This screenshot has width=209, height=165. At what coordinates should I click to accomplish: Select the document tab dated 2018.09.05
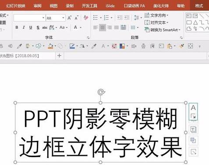[x=27, y=56]
